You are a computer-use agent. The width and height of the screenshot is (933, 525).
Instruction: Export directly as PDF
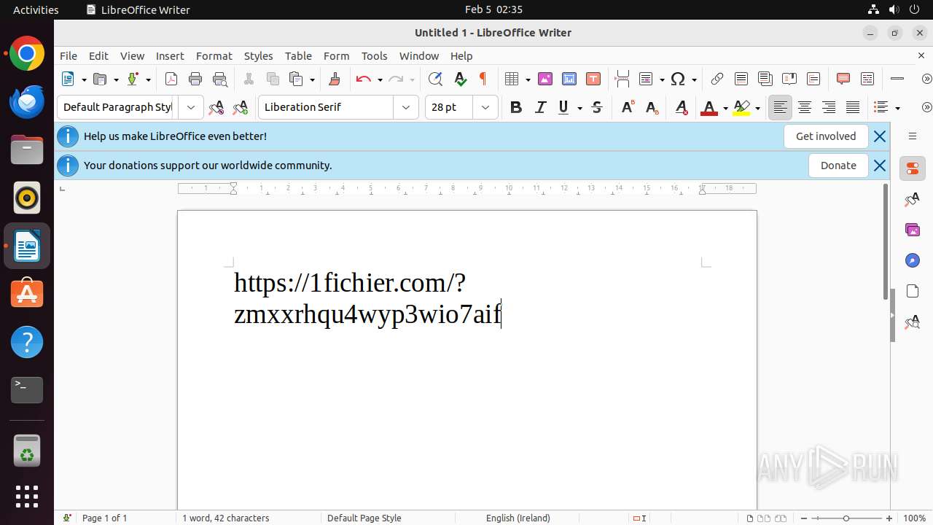point(171,79)
